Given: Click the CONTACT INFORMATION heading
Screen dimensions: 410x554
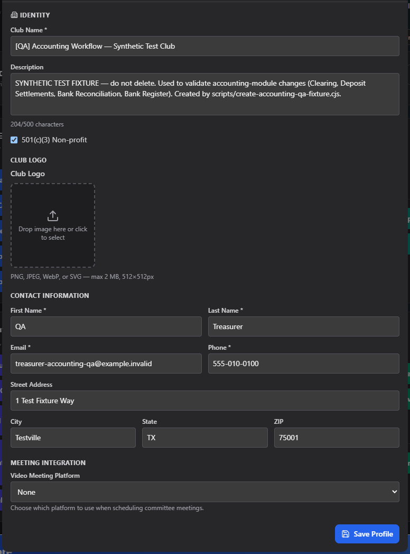Looking at the screenshot, I should tap(50, 295).
